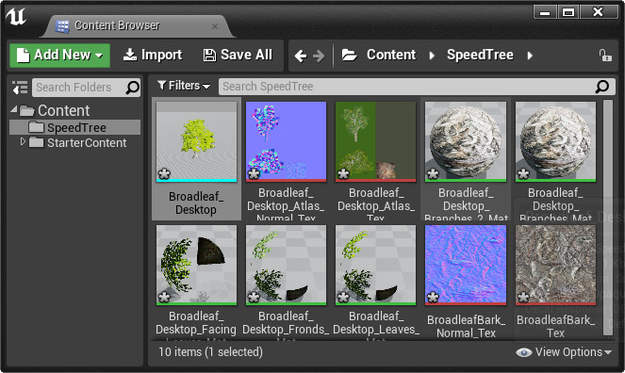The width and height of the screenshot is (625, 373).
Task: Open the View Options menu
Action: tap(564, 352)
